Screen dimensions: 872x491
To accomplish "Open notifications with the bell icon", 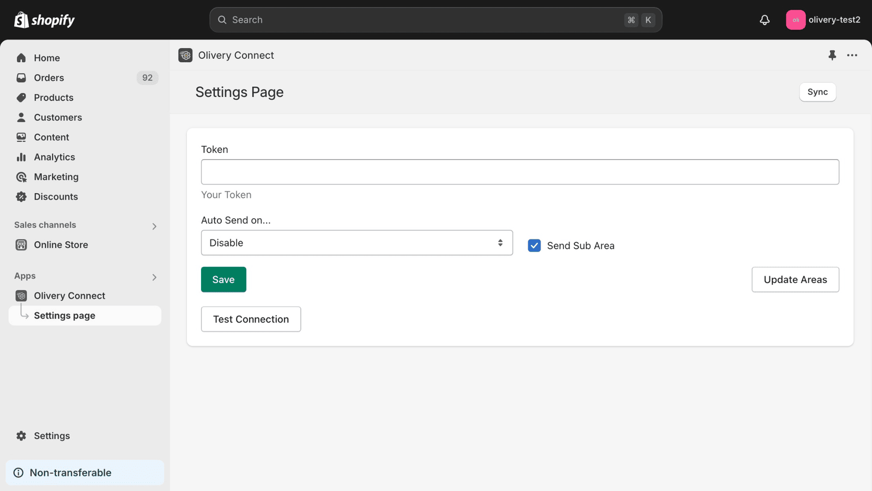I will point(765,20).
